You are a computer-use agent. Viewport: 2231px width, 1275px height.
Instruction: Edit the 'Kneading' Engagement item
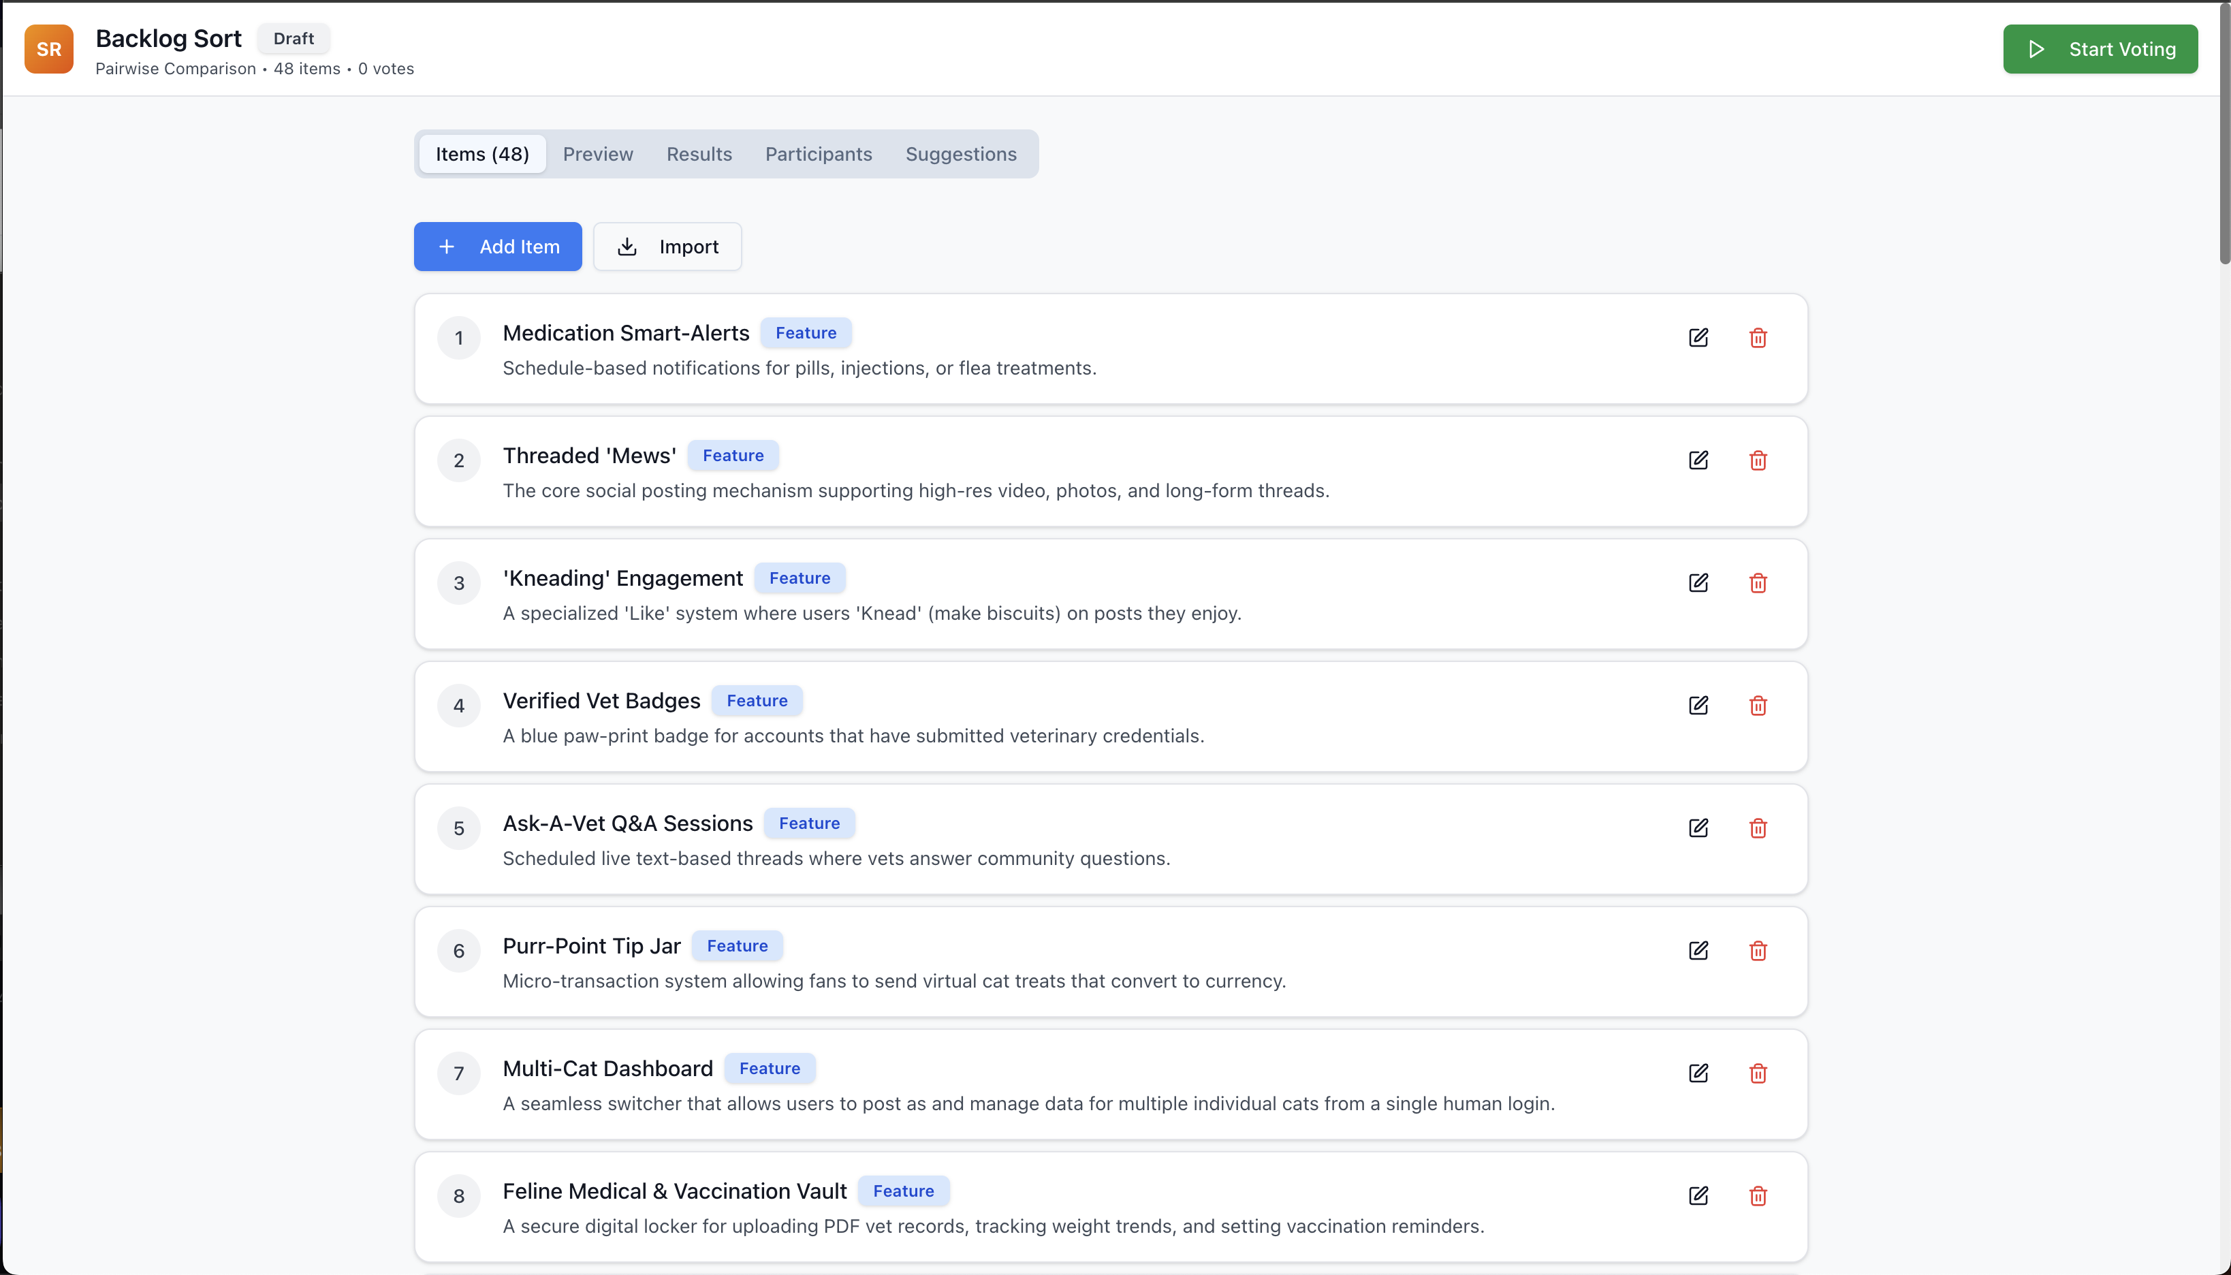click(1698, 583)
